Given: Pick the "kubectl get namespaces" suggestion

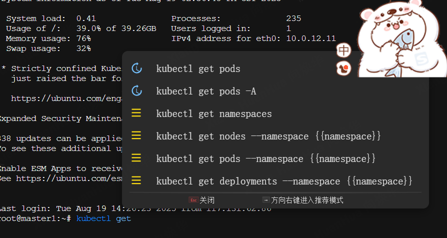Looking at the screenshot, I should (x=214, y=114).
